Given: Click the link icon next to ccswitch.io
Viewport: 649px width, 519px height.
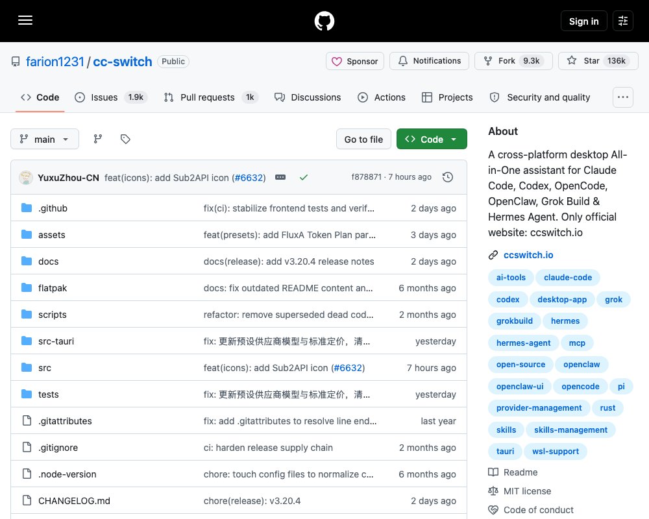Looking at the screenshot, I should 493,255.
